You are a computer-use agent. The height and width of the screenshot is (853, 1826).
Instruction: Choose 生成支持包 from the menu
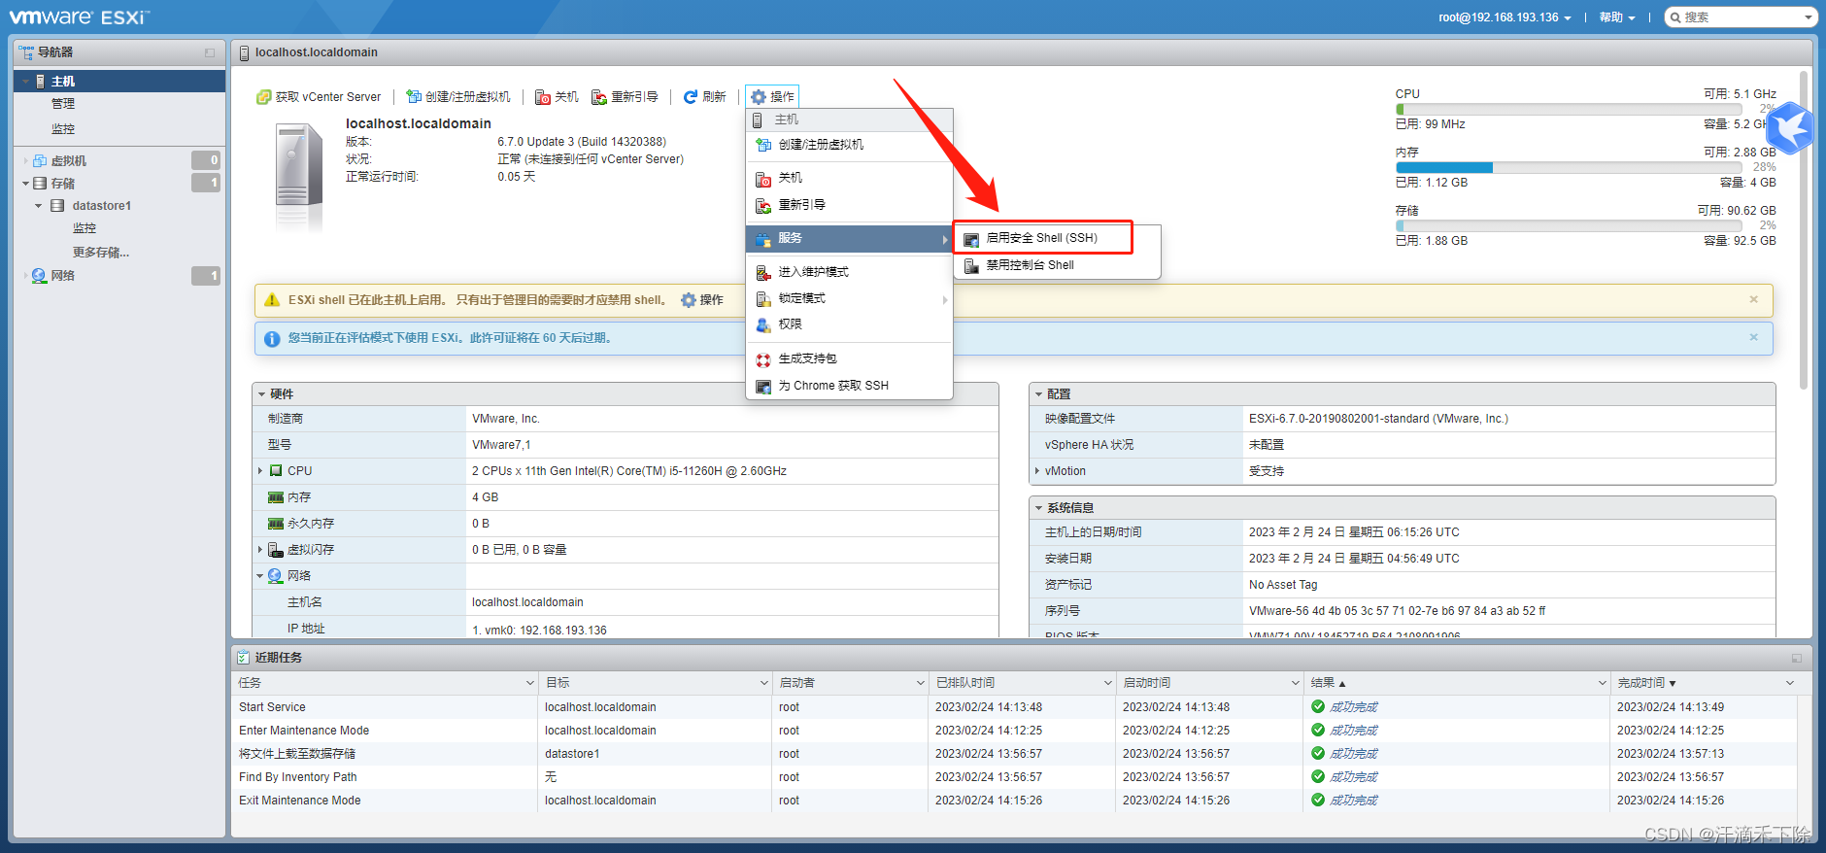[x=849, y=359]
